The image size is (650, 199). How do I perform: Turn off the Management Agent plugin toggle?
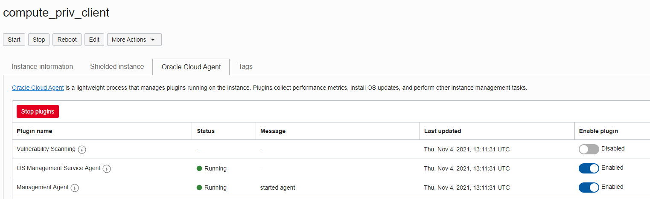point(589,188)
